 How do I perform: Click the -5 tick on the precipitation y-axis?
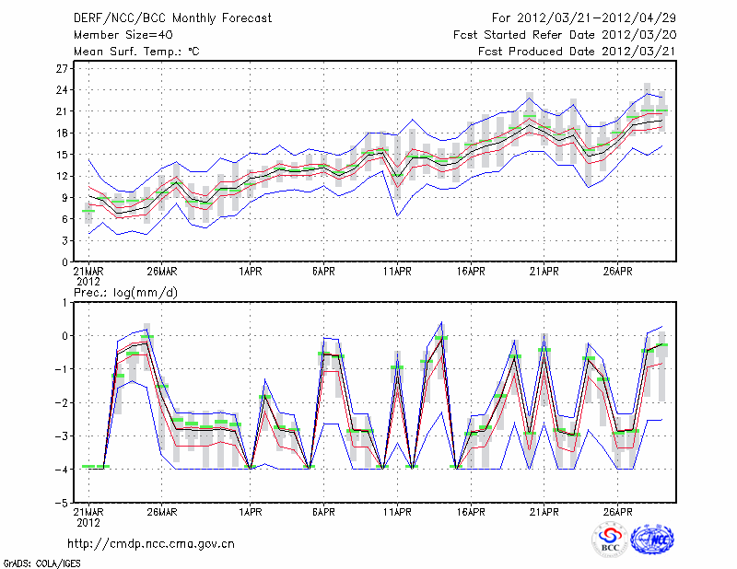[63, 503]
